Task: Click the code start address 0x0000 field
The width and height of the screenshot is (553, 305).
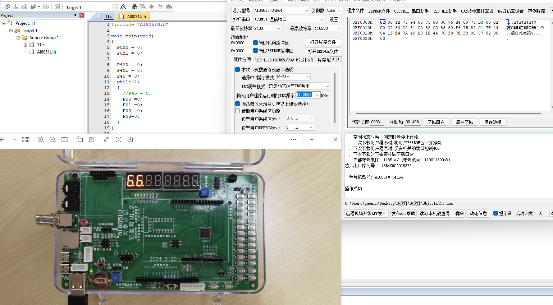Action: click(241, 43)
